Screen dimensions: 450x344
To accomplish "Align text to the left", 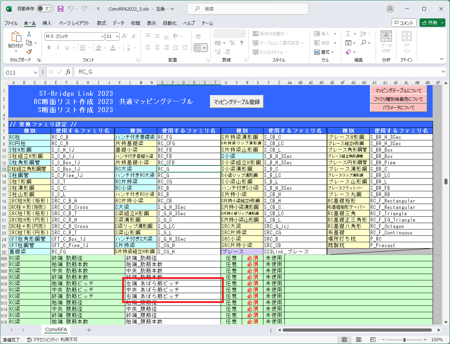I will point(148,47).
